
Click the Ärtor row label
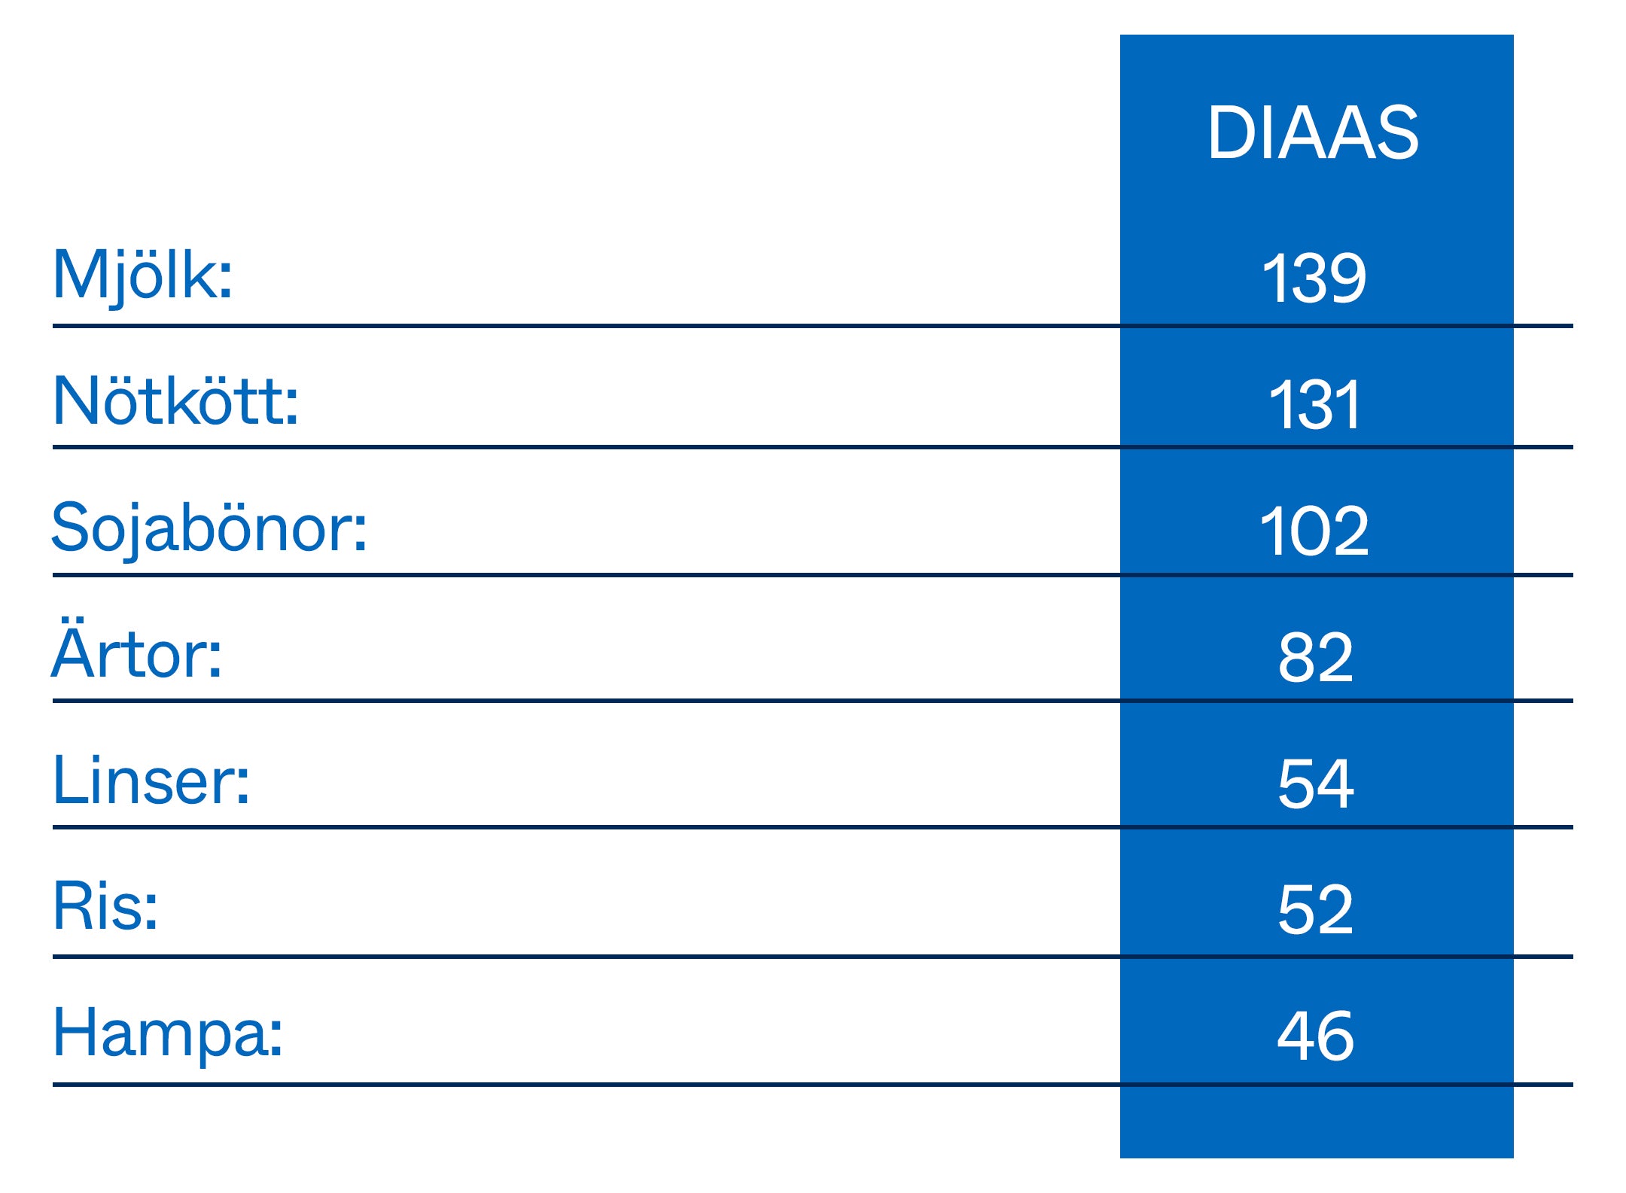[136, 653]
